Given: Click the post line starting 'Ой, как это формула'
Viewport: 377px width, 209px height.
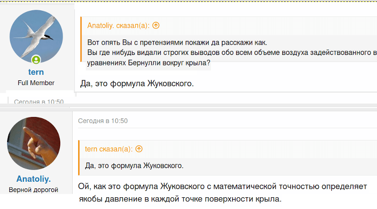Looking at the screenshot, I should (x=222, y=187).
